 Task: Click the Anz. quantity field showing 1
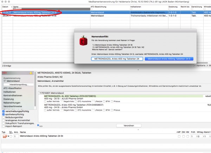pyautogui.click(x=16, y=137)
